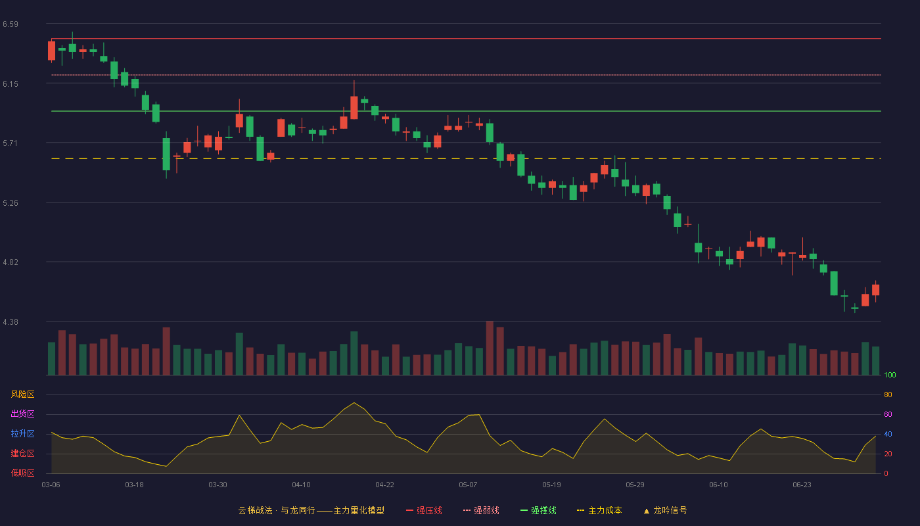Toggle the 龙吟信号 legend entry
The width and height of the screenshot is (920, 526).
pyautogui.click(x=665, y=510)
